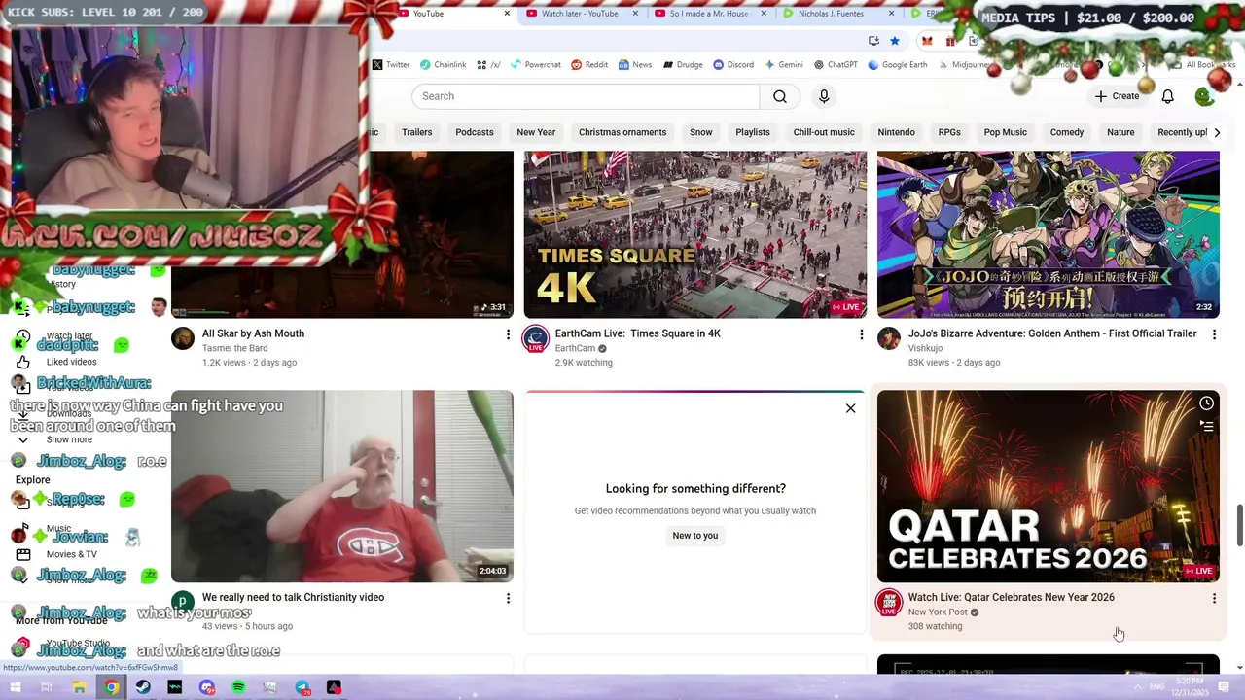
Task: Open Steam from the taskbar
Action: click(143, 687)
